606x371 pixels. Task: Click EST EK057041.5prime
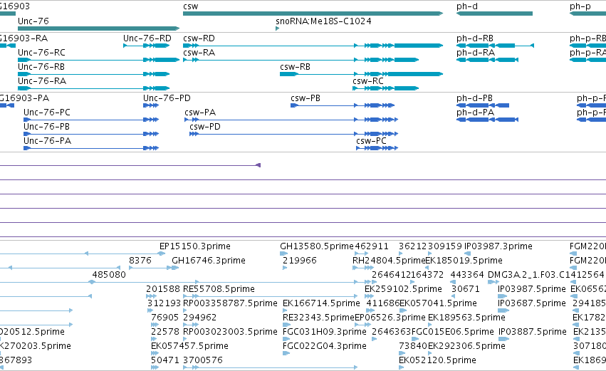[438, 303]
